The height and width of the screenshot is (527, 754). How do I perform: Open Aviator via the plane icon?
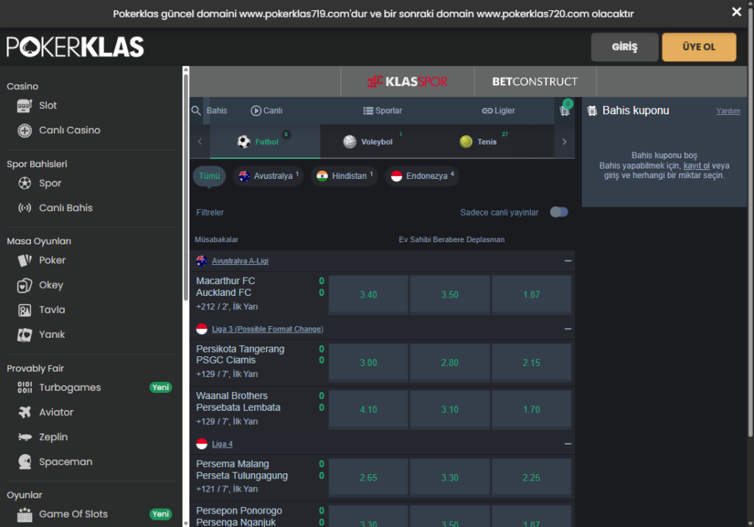tap(25, 412)
